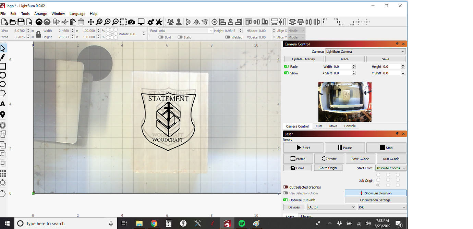The image size is (473, 229).
Task: Open Spotify from the taskbar
Action: pyautogui.click(x=242, y=224)
